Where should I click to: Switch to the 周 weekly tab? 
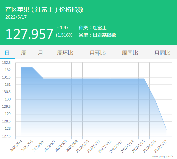(24, 53)
